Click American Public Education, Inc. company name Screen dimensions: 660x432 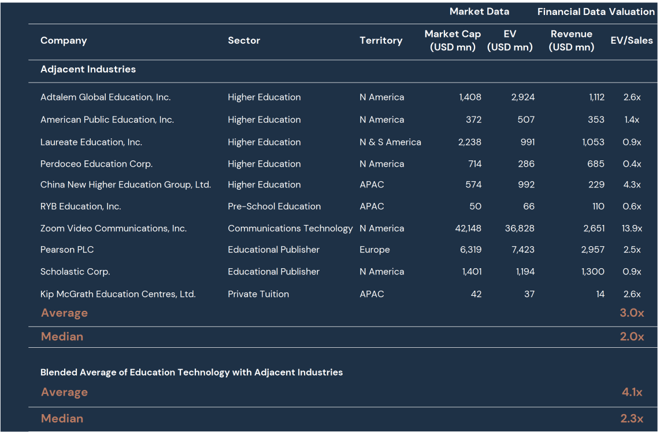coord(107,119)
